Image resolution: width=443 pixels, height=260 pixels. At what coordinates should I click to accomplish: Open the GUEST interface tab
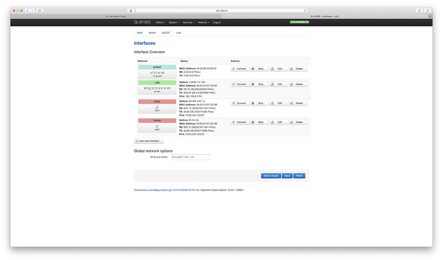click(x=166, y=32)
